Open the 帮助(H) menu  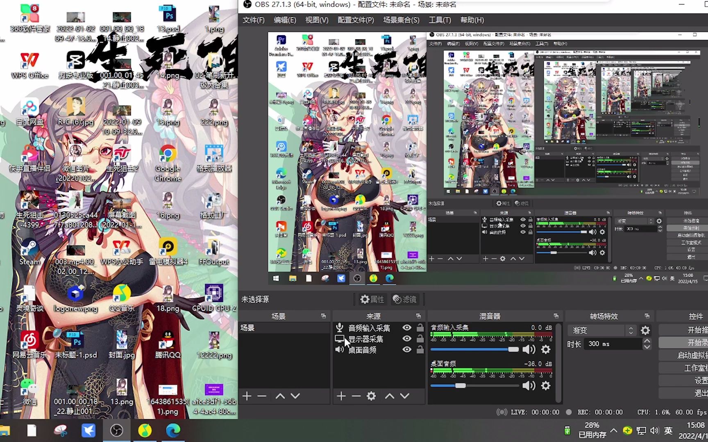pos(472,20)
